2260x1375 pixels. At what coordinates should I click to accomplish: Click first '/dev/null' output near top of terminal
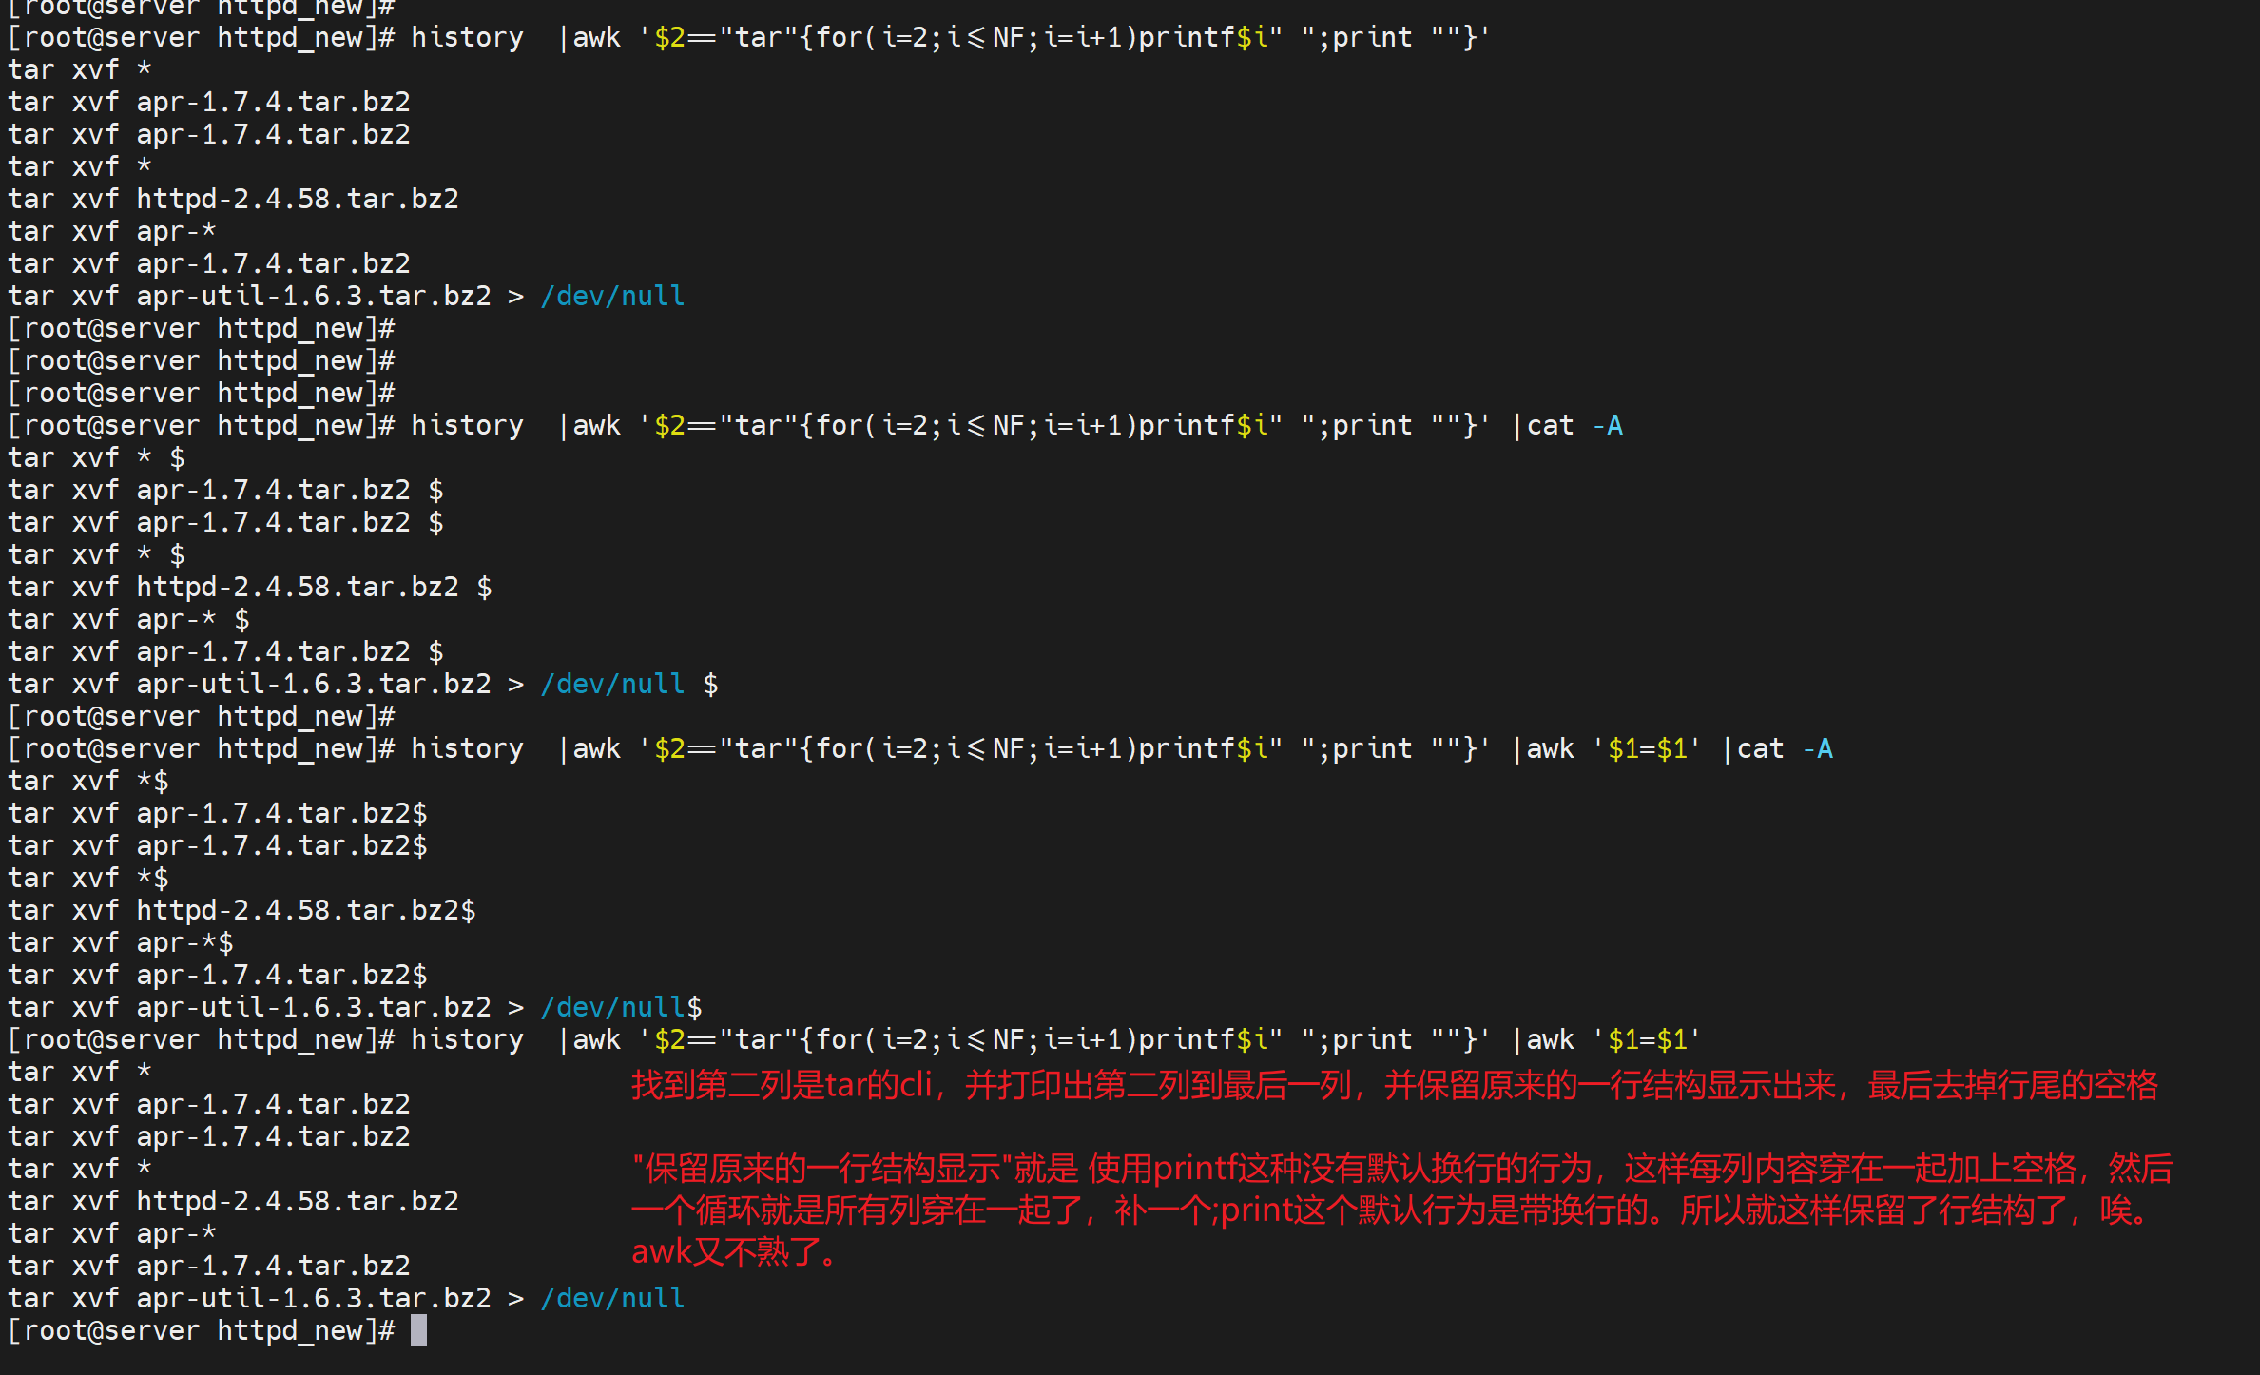[x=612, y=296]
